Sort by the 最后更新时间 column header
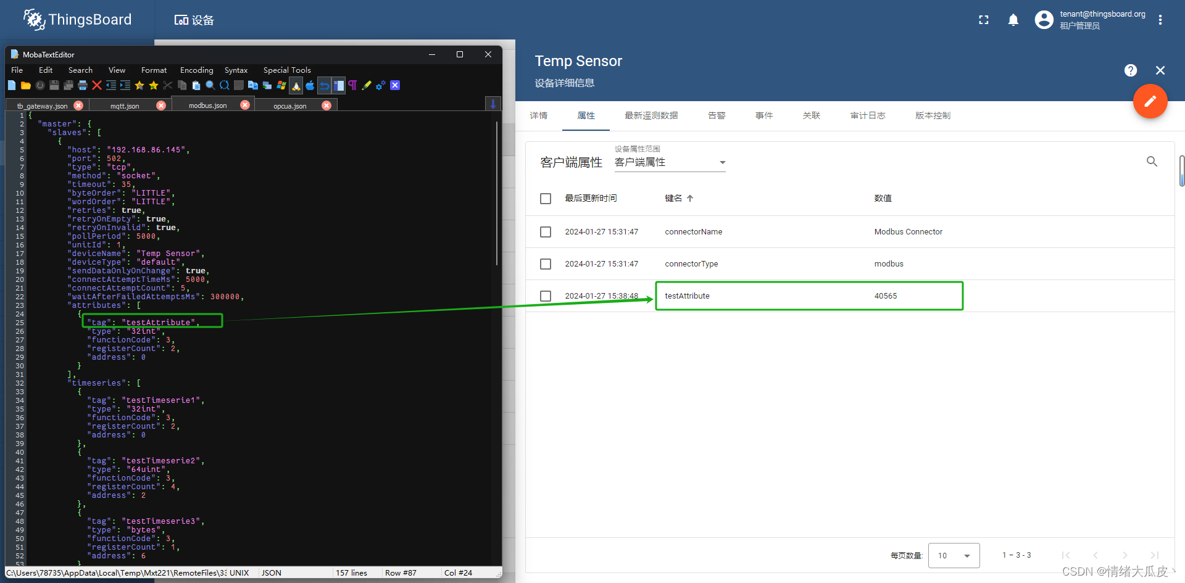Viewport: 1185px width, 583px height. [591, 198]
